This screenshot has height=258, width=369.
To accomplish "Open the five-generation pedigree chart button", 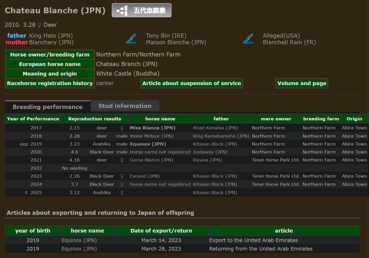I will tap(141, 10).
